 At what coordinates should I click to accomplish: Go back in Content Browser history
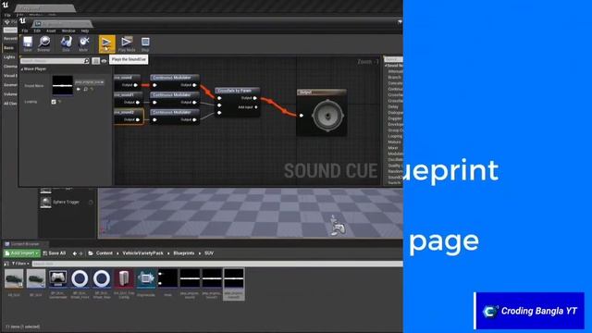click(74, 253)
